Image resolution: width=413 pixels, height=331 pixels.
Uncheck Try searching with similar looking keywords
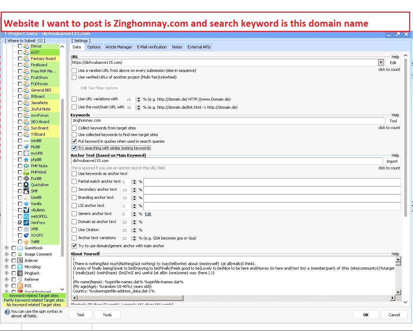[x=74, y=148]
